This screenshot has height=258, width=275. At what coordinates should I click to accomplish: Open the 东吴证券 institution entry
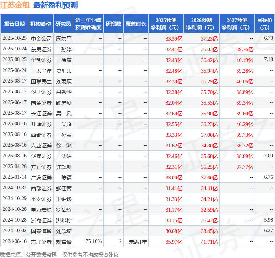click(41, 49)
